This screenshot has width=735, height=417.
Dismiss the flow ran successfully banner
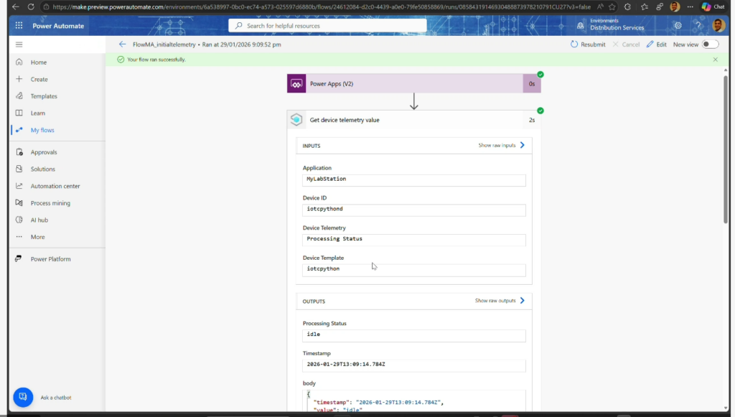[x=715, y=60]
